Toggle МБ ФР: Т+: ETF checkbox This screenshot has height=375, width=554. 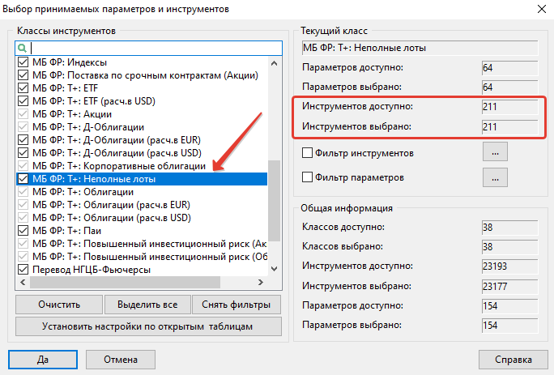(23, 88)
